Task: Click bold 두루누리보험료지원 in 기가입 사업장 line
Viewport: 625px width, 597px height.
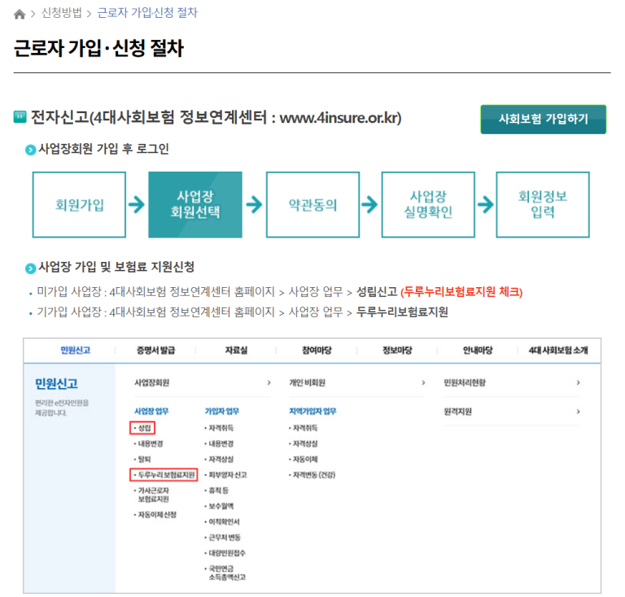Action: click(x=402, y=312)
